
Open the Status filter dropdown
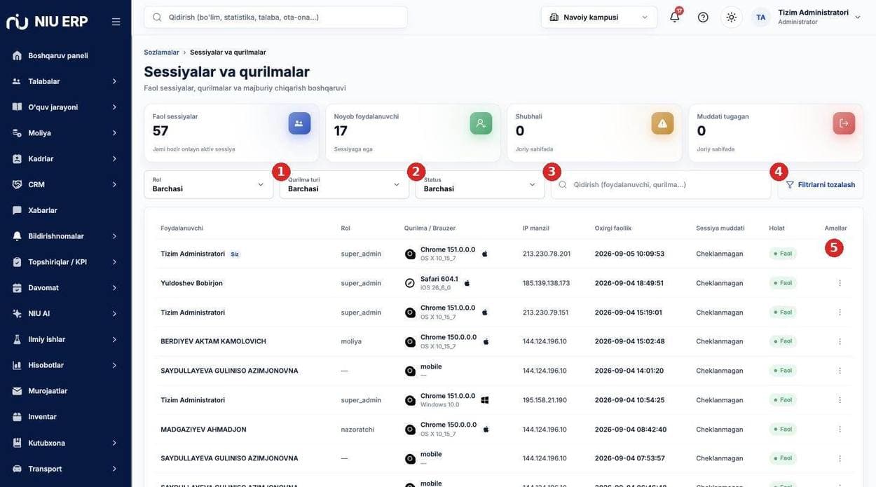click(x=480, y=184)
